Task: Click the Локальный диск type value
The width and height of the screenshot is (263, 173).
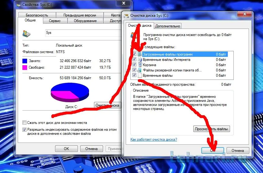Action: [69, 45]
